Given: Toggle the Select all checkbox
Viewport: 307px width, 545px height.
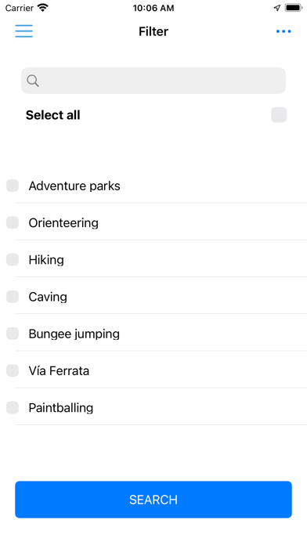Looking at the screenshot, I should click(279, 115).
